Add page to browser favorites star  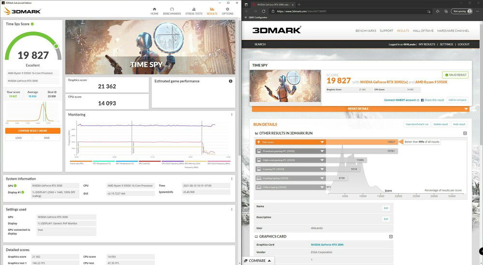click(x=437, y=11)
